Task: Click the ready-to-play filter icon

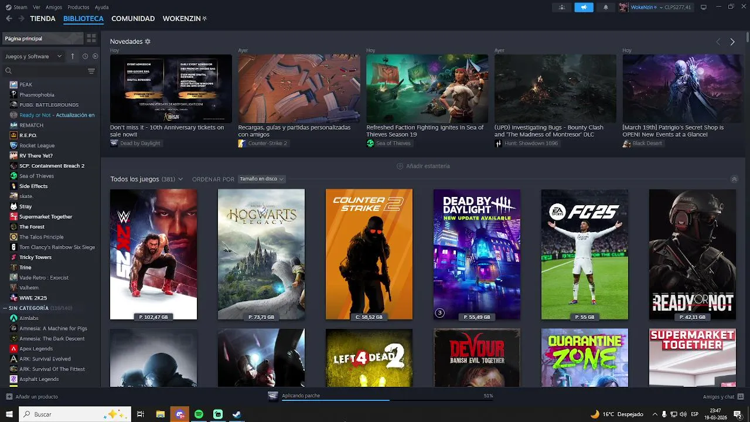Action: (x=95, y=56)
